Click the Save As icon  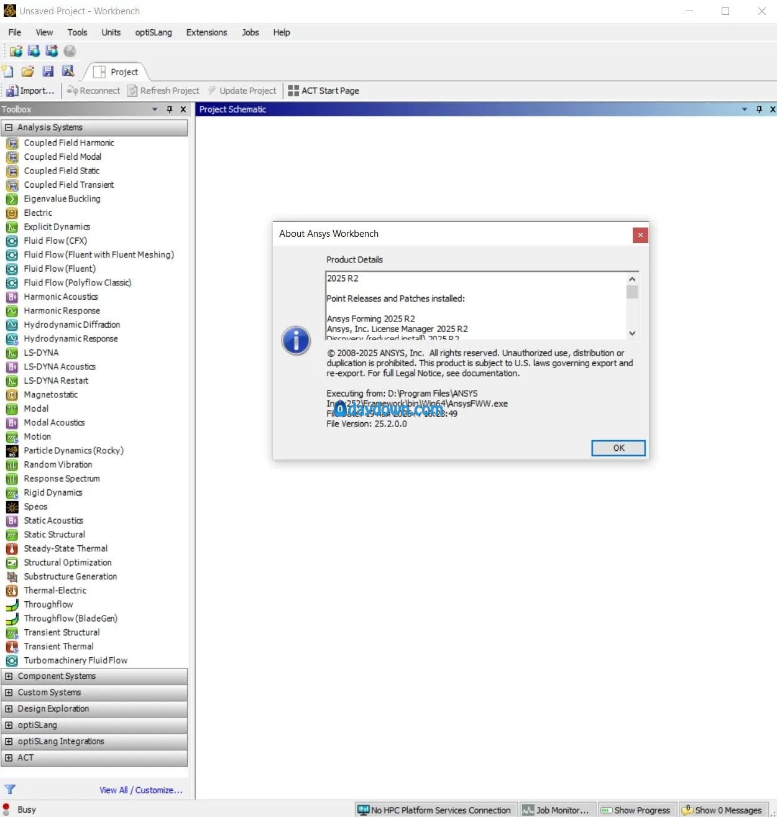click(68, 72)
